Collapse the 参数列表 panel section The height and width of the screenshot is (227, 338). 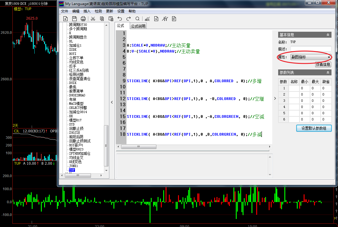click(x=328, y=72)
